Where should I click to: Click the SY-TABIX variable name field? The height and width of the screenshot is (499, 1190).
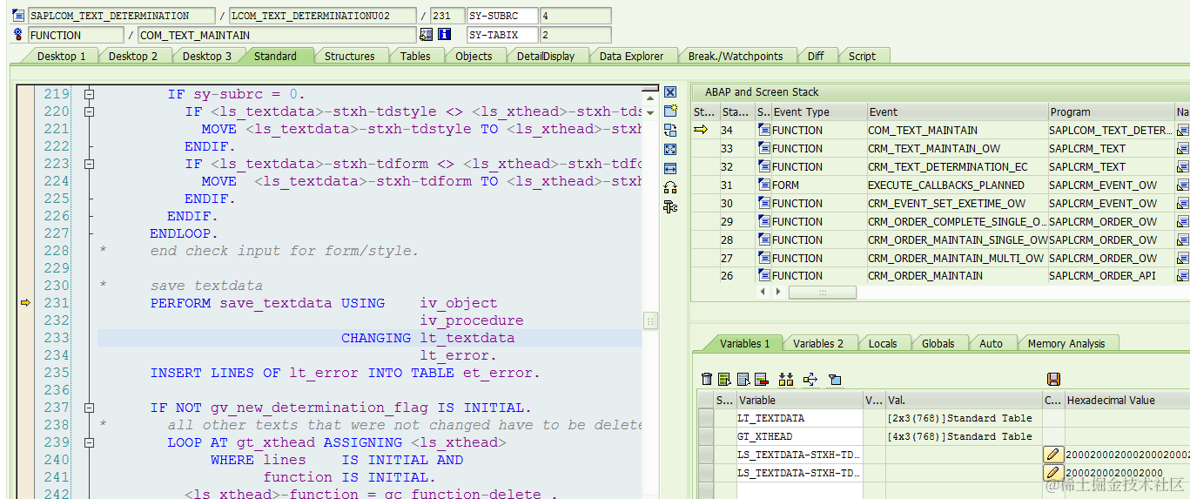502,35
